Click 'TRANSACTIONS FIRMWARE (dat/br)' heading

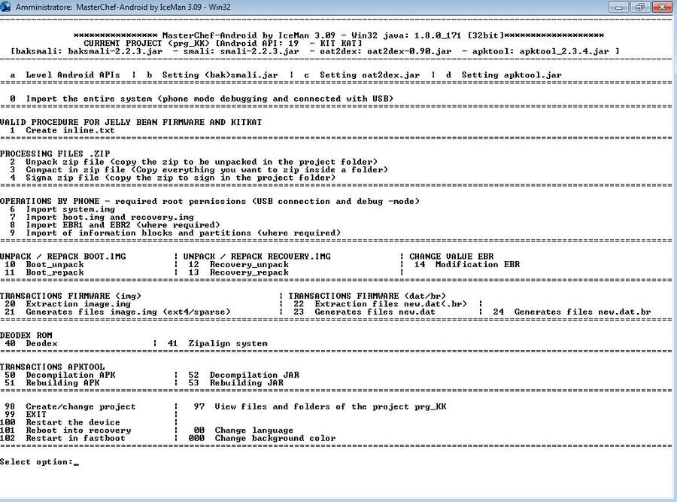[x=367, y=296]
